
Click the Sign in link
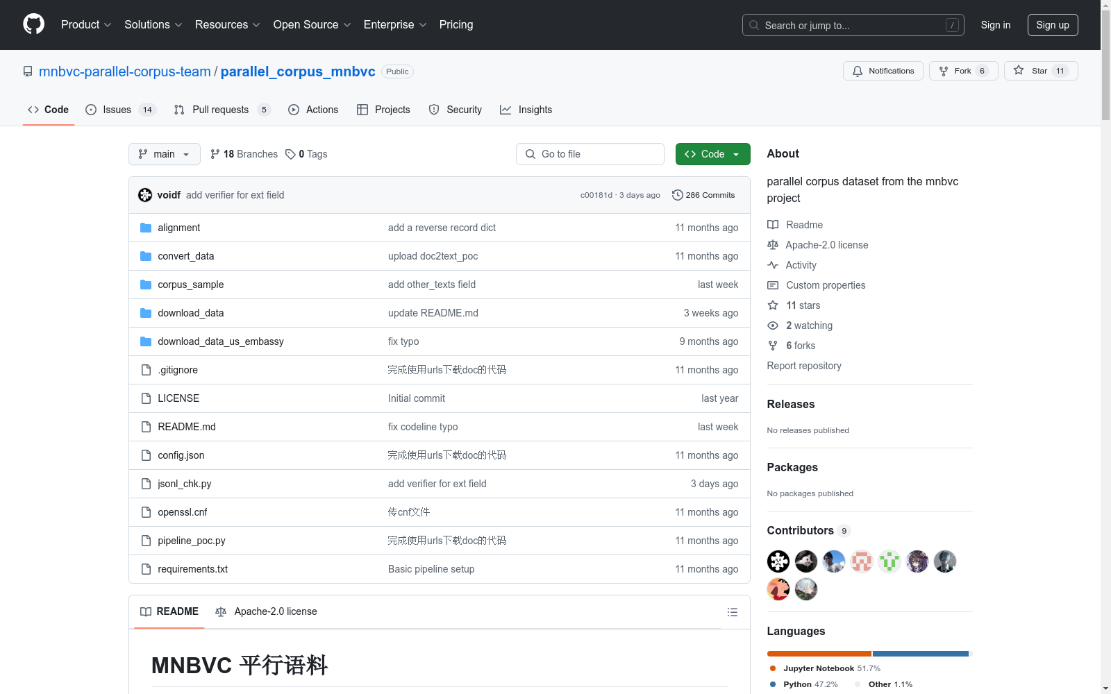tap(995, 25)
